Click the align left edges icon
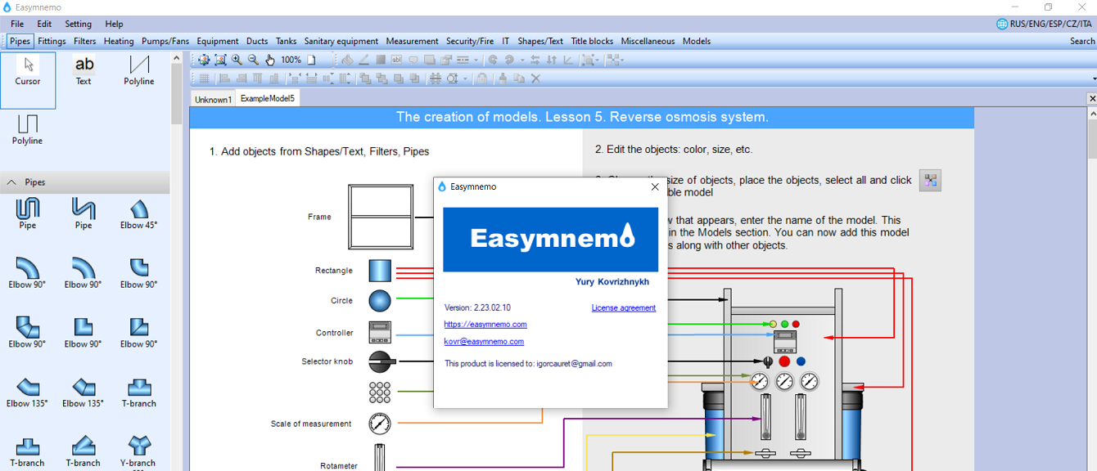1097x471 pixels. [x=224, y=78]
